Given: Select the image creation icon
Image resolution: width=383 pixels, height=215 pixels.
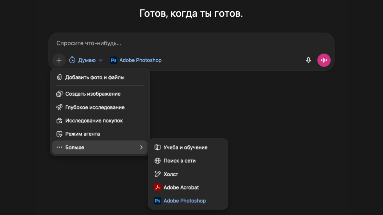Looking at the screenshot, I should [60, 94].
